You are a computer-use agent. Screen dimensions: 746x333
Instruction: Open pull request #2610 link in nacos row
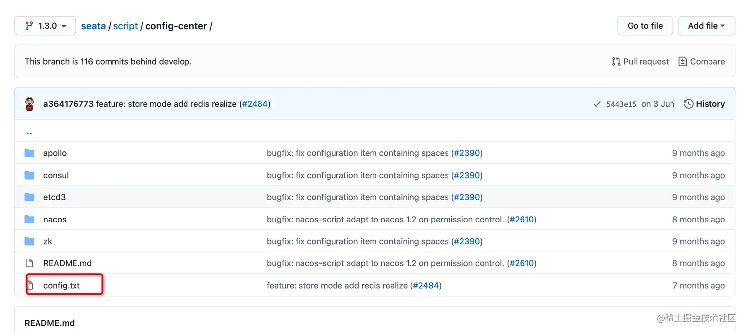pos(522,219)
